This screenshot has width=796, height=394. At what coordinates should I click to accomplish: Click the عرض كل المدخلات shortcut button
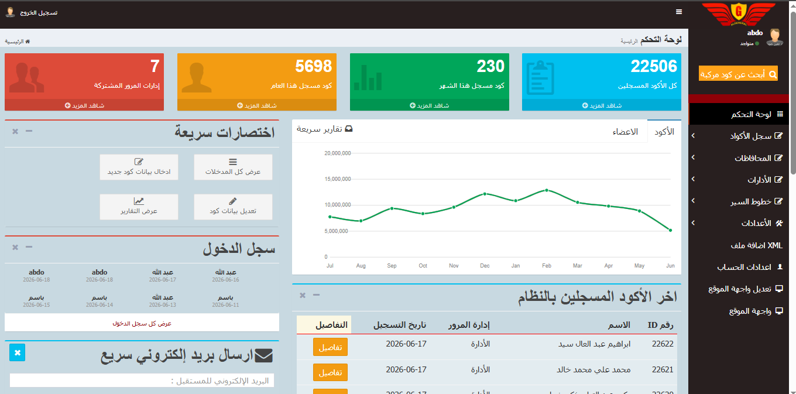tap(233, 167)
